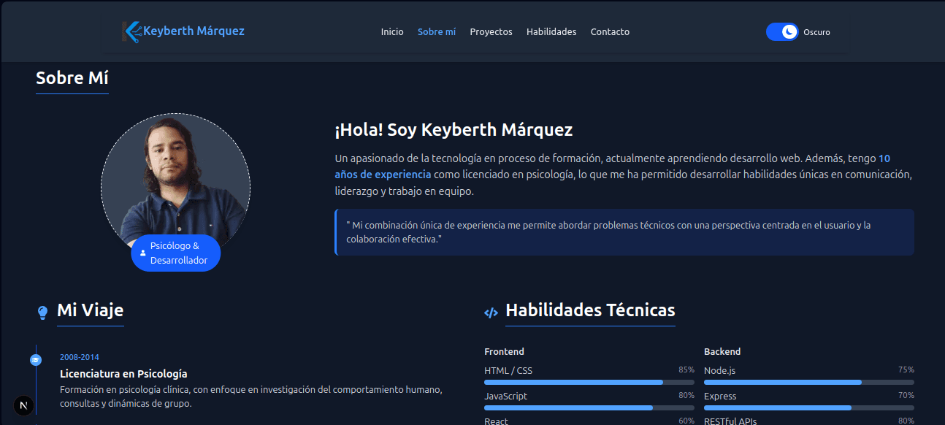This screenshot has height=425, width=945.
Task: Click the Oscuro label next to the switch
Action: pos(817,32)
